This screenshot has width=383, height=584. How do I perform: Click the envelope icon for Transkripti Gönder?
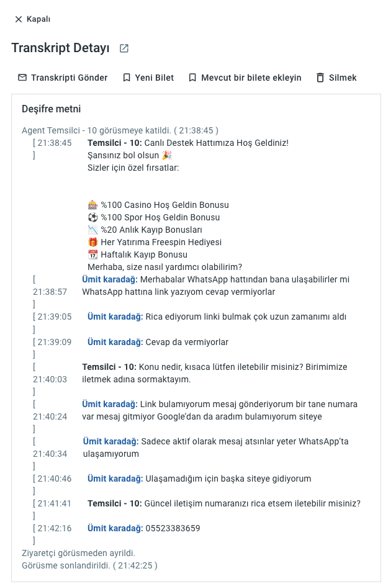pos(22,78)
